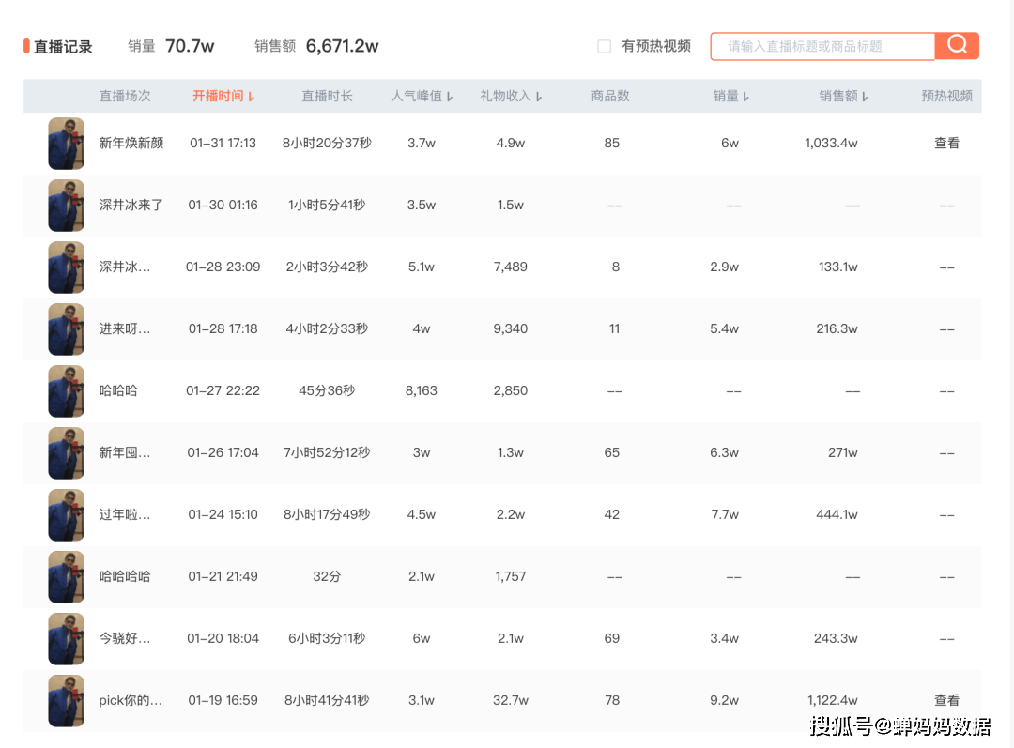Viewport: 1014px width, 748px height.
Task: Open thumbnail of 01-24 过年啦 livestream
Action: (67, 515)
